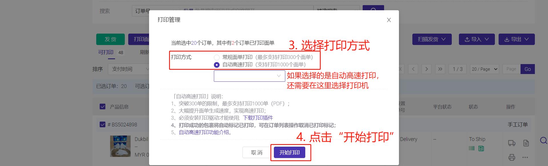Screen dimensions: 548x166
Task: Click the printer icon in the order row
Action: click(x=512, y=157)
